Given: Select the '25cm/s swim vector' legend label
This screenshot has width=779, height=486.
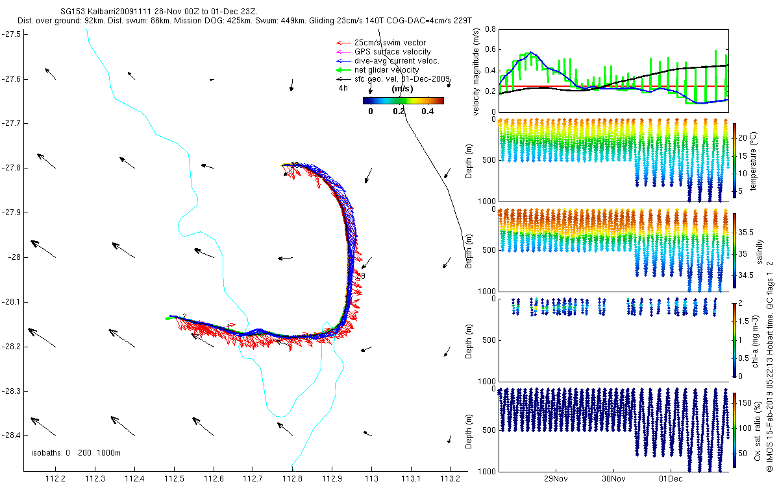Looking at the screenshot, I should click(389, 43).
